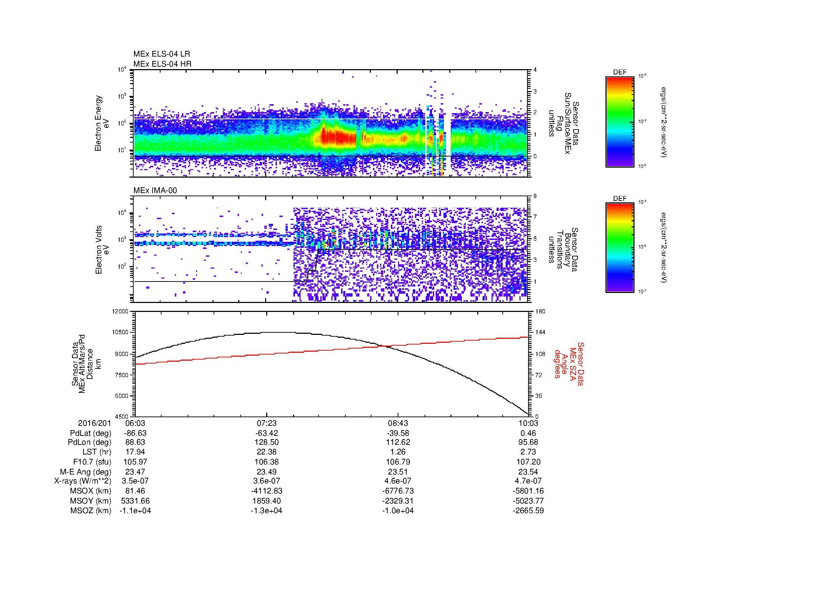Click the peak of the black altitude curve
838x592 pixels.
coord(277,332)
